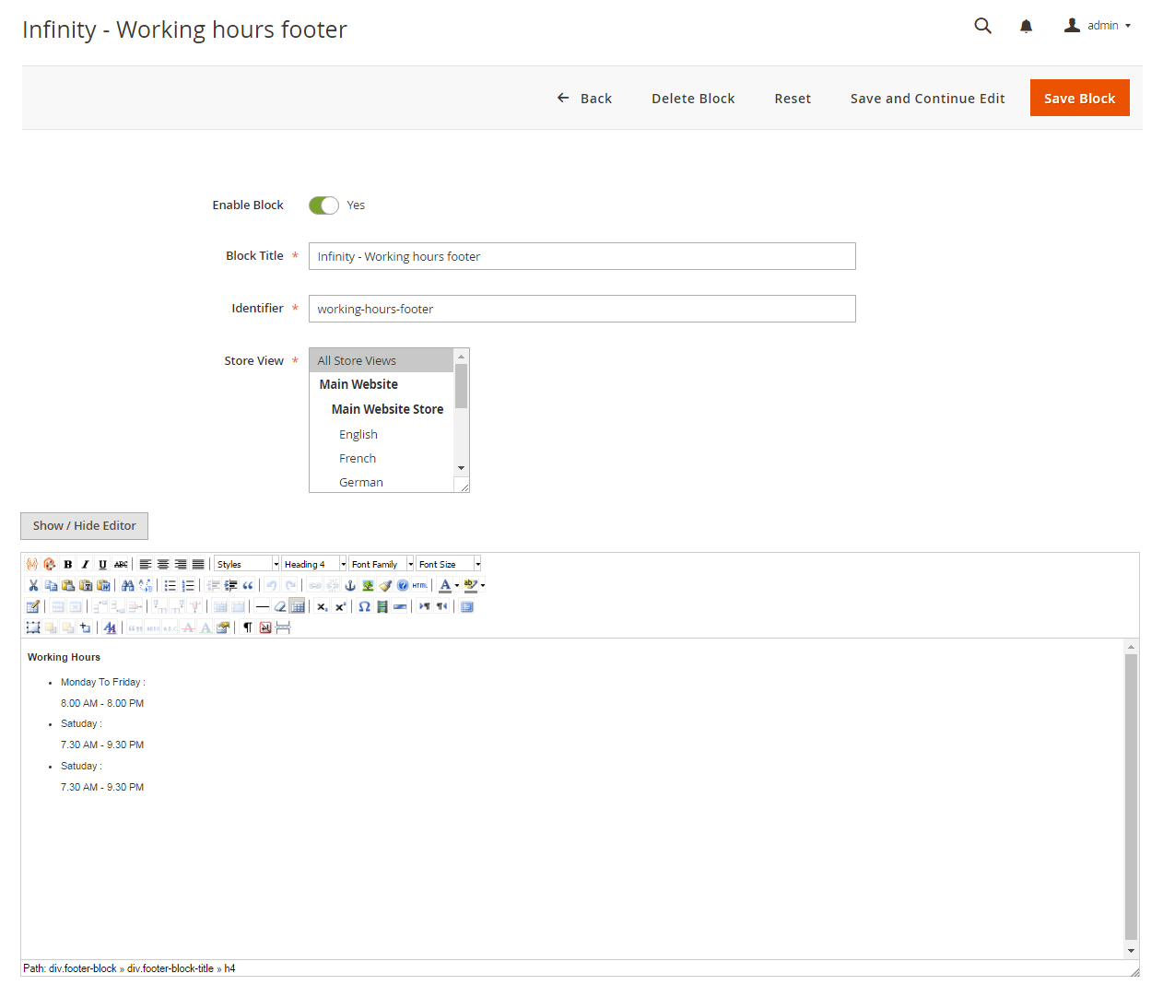The image size is (1163, 985).
Task: Apply current text color with A button
Action: pyautogui.click(x=445, y=585)
